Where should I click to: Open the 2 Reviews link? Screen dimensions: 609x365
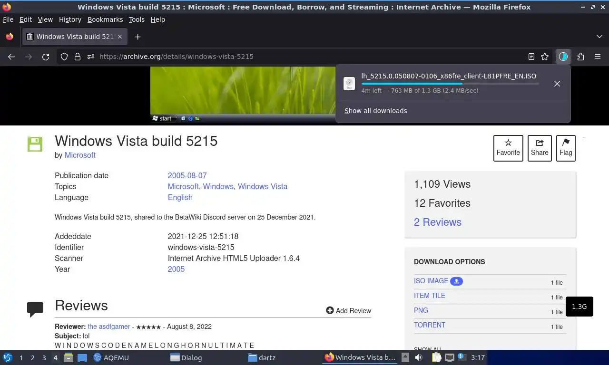pos(438,222)
